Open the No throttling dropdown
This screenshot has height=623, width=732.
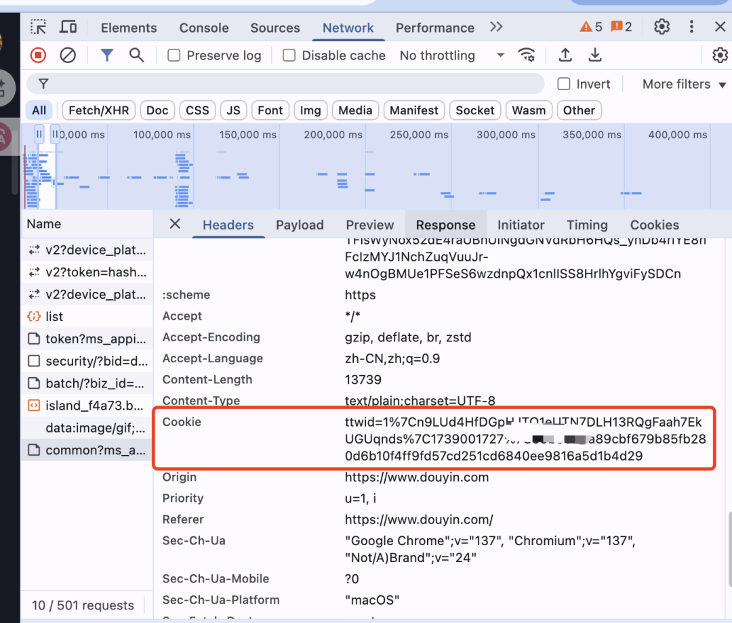click(452, 56)
